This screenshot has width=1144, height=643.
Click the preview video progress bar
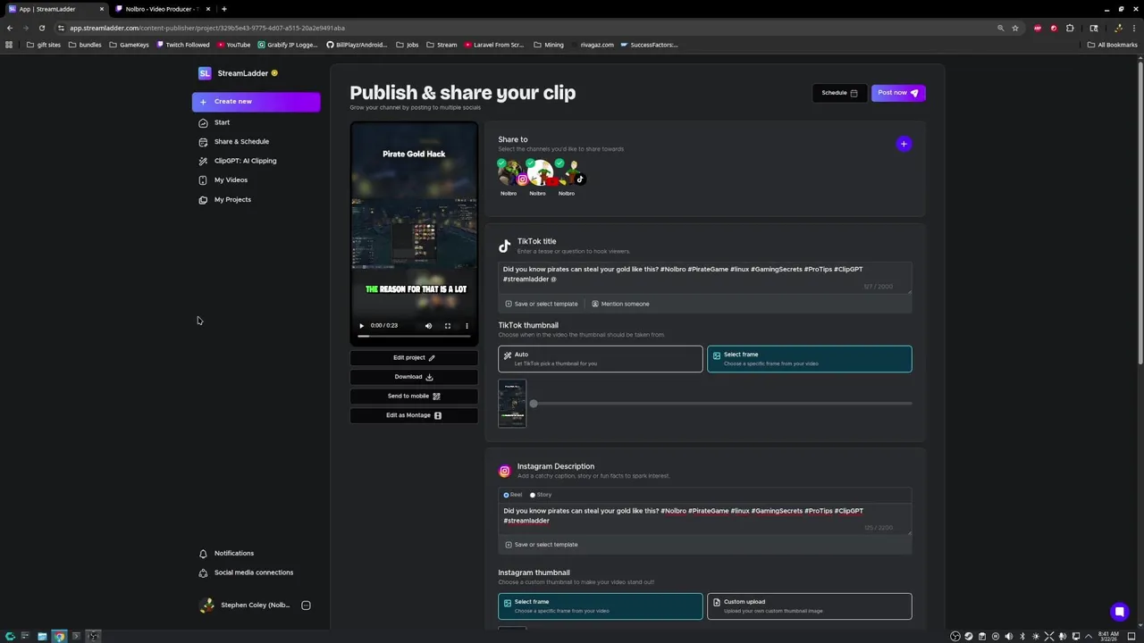coord(414,337)
